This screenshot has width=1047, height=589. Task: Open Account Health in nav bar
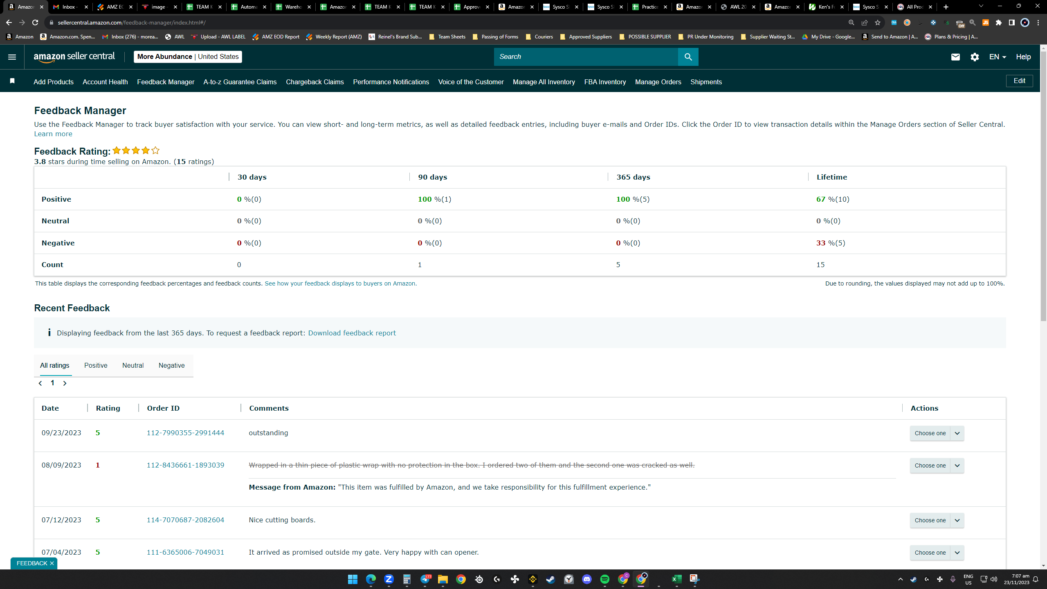coord(105,82)
